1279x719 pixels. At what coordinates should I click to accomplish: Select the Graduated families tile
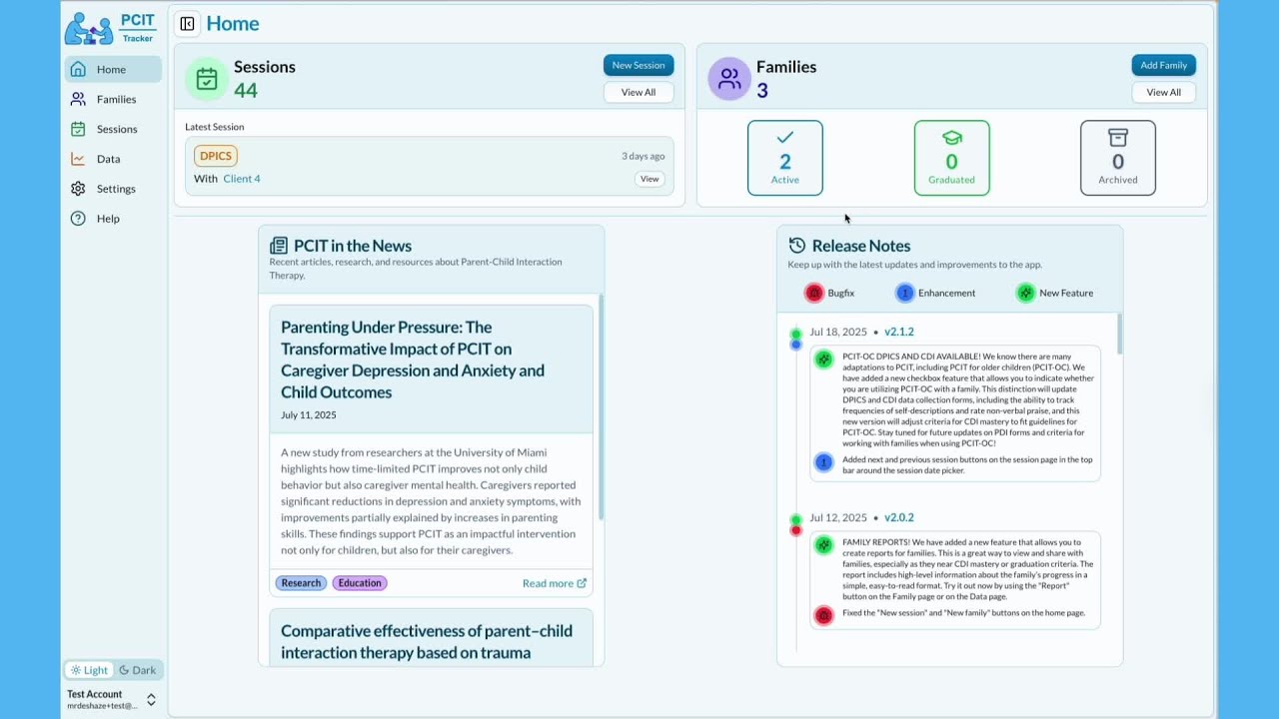coord(951,158)
